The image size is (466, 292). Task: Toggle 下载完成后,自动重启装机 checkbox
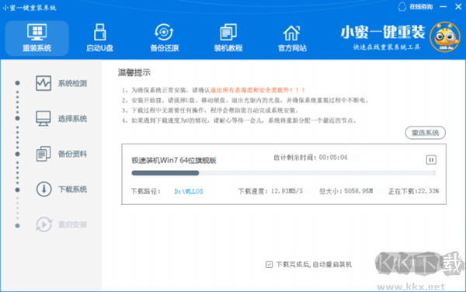[269, 264]
